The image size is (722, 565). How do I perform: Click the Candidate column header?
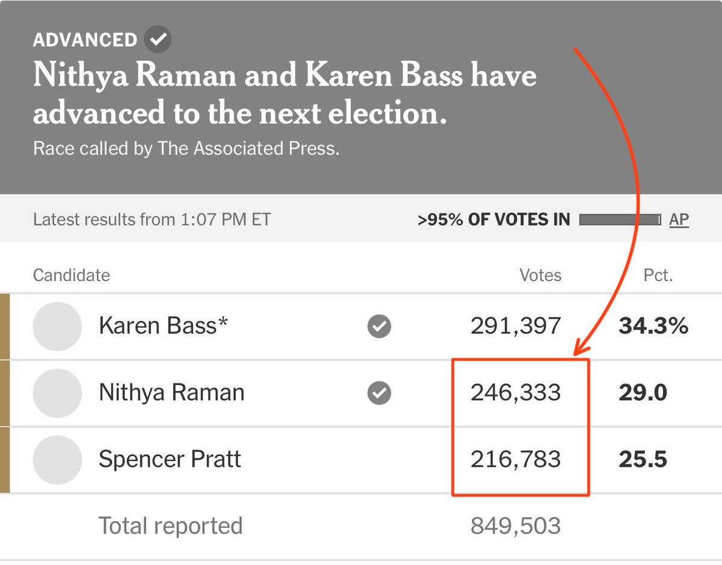[x=72, y=276]
